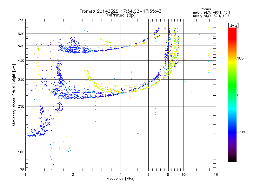Click the plot title 'Tromsø 20140322 17:54:00-17:55:43'

click(x=120, y=11)
